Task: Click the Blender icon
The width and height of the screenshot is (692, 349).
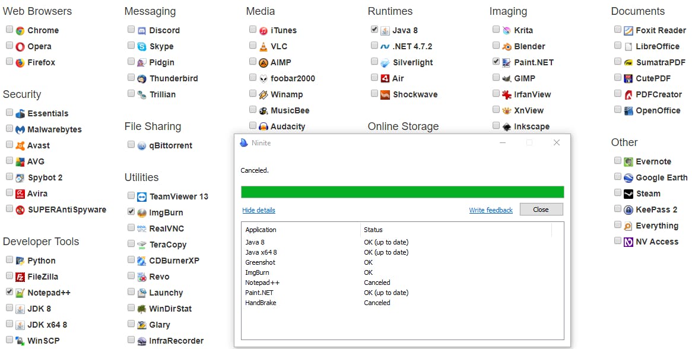Action: [x=507, y=47]
